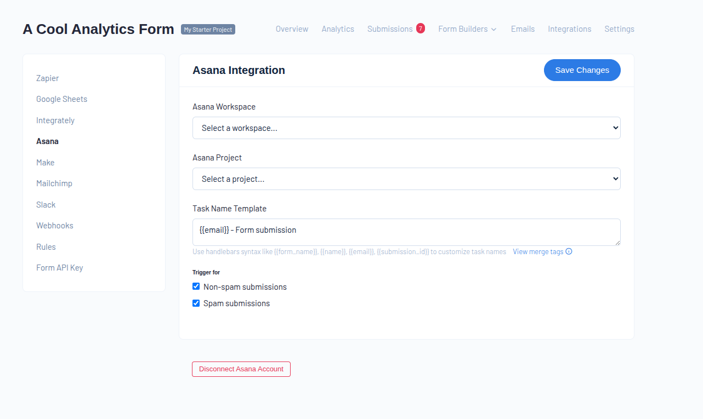This screenshot has width=703, height=419.
Task: Open Integrately integration in sidebar
Action: point(55,120)
